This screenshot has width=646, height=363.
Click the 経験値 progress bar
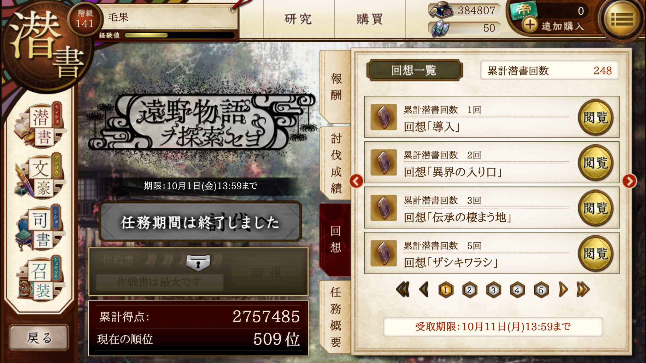tap(179, 35)
